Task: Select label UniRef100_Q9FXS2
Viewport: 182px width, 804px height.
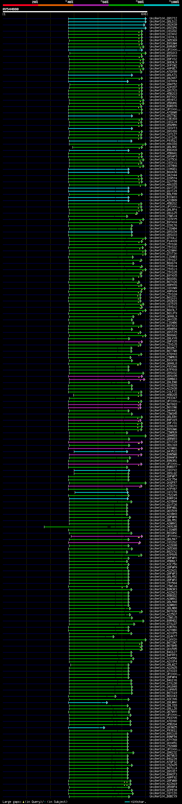Action: tap(163, 59)
